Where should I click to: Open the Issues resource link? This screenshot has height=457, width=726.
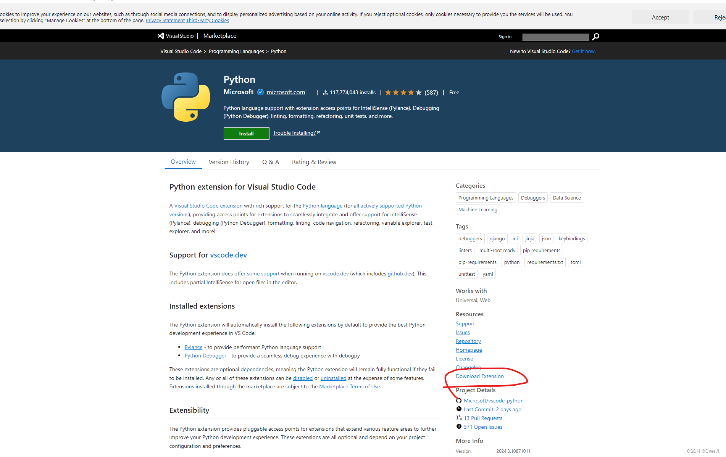pos(463,332)
